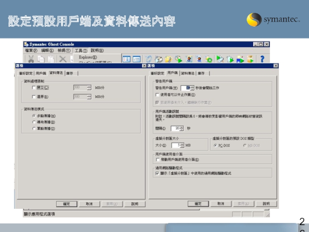The image size is (309, 232).
Task: Click the blue floppy with play arrow icon
Action: click(x=240, y=59)
